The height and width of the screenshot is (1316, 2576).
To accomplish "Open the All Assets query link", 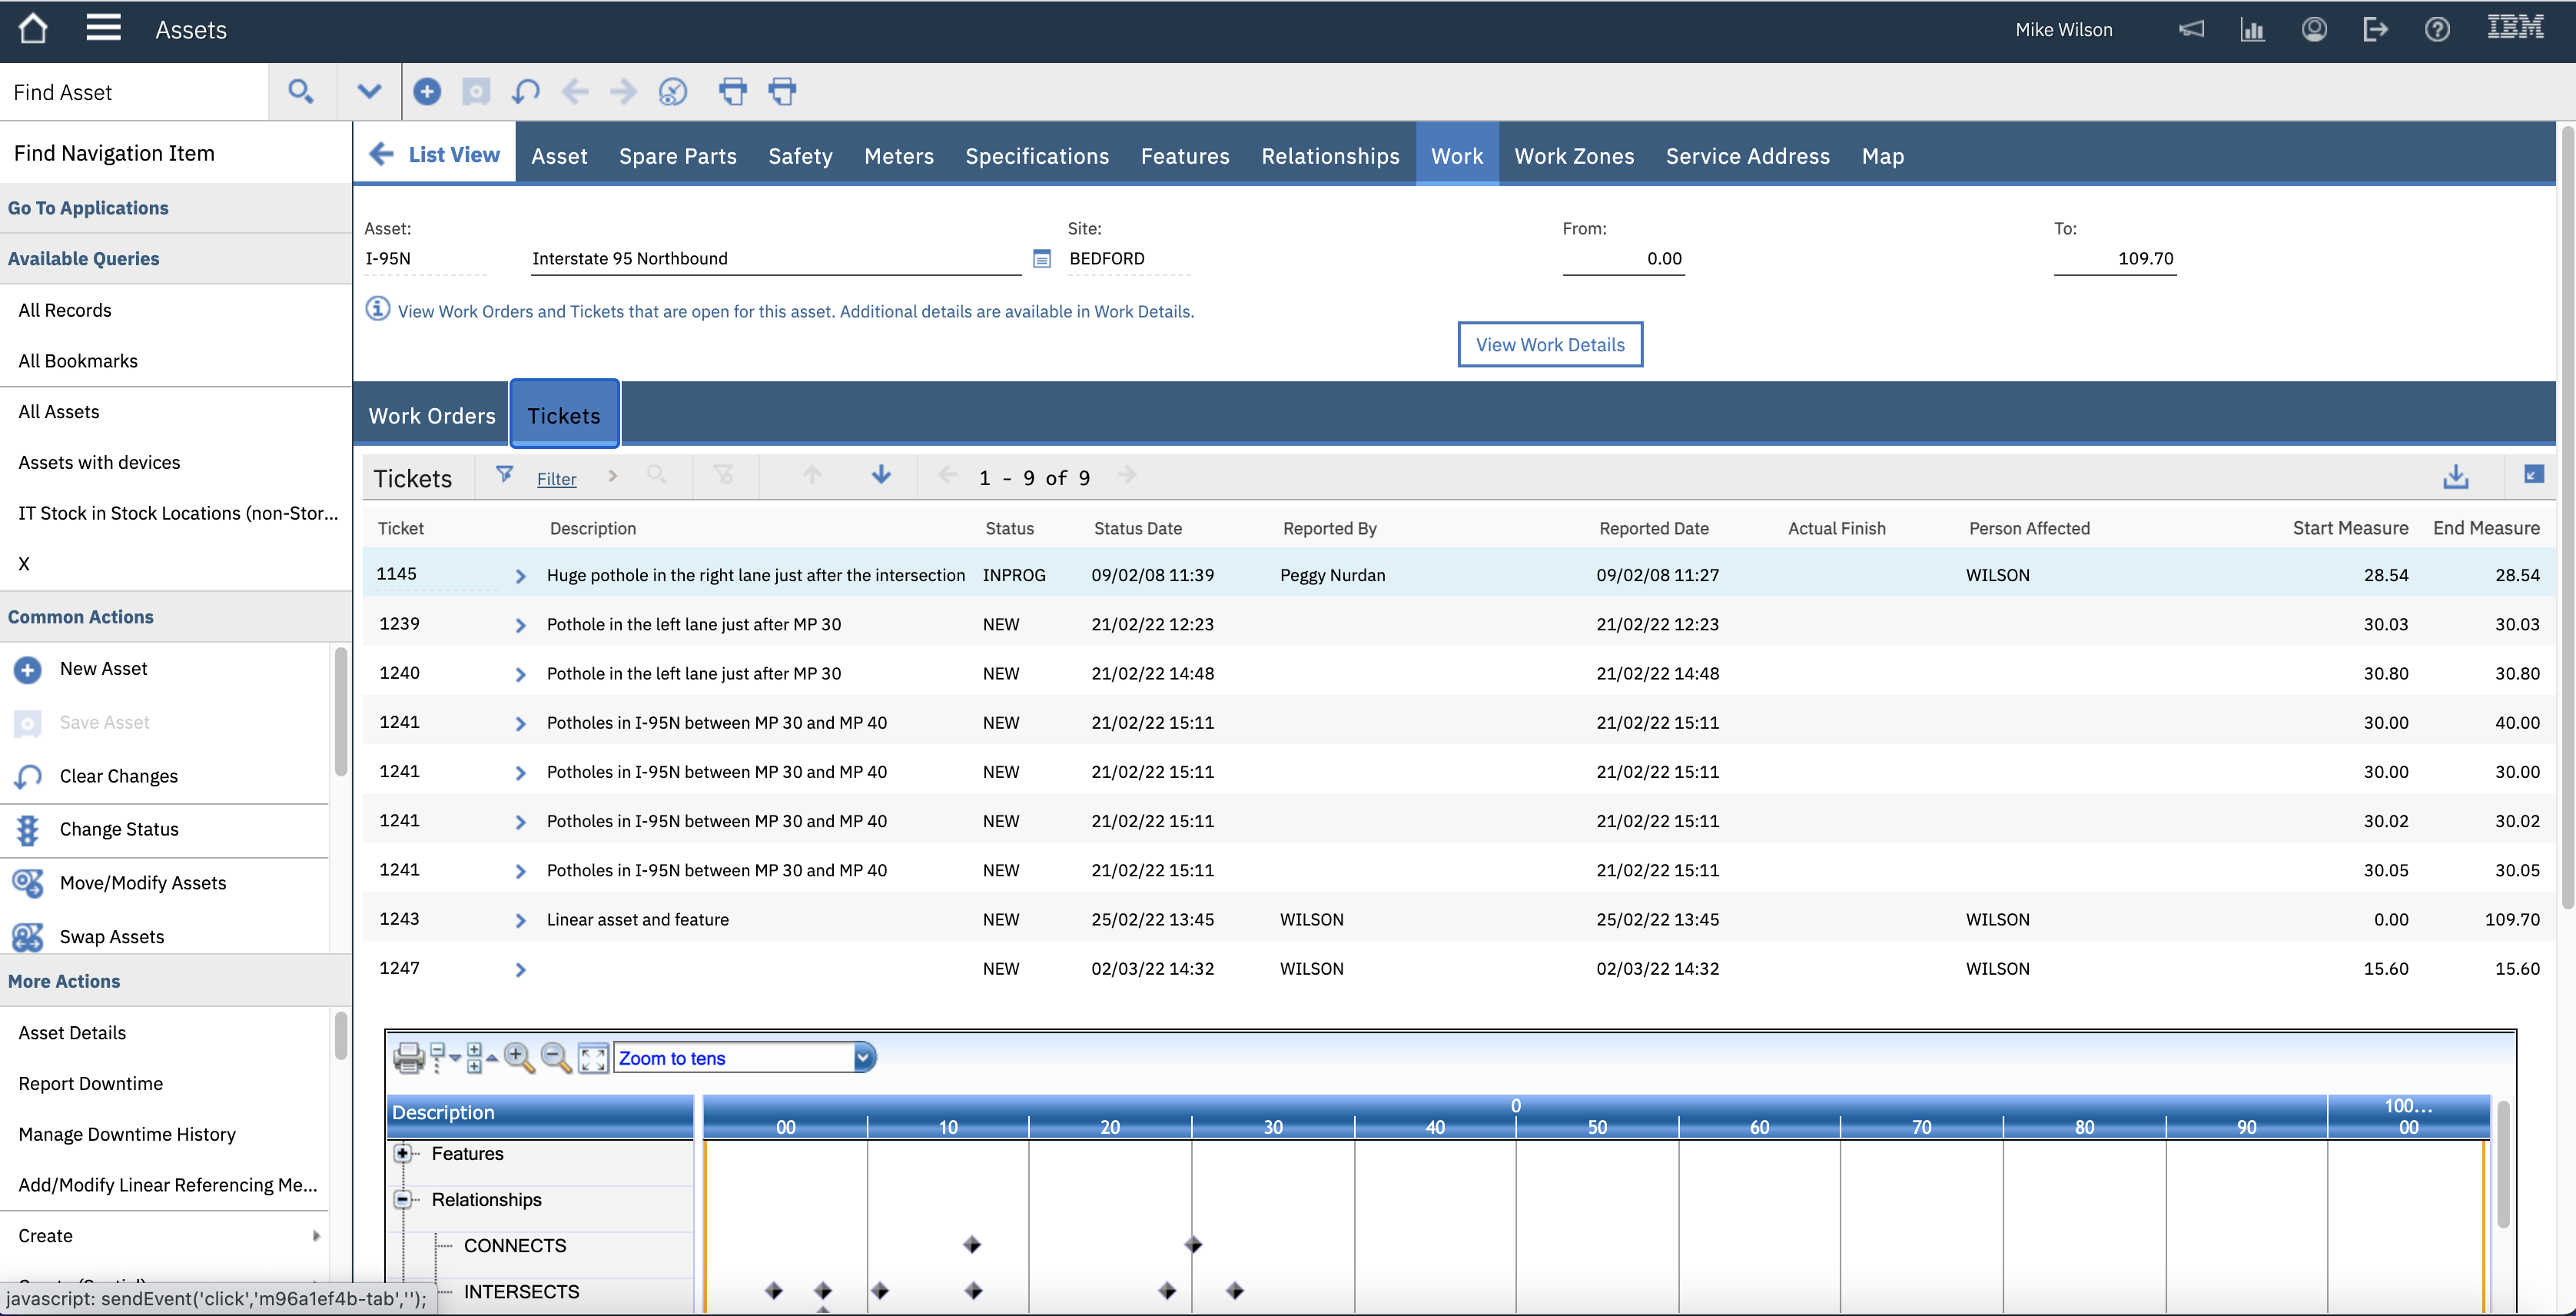I will [x=59, y=411].
